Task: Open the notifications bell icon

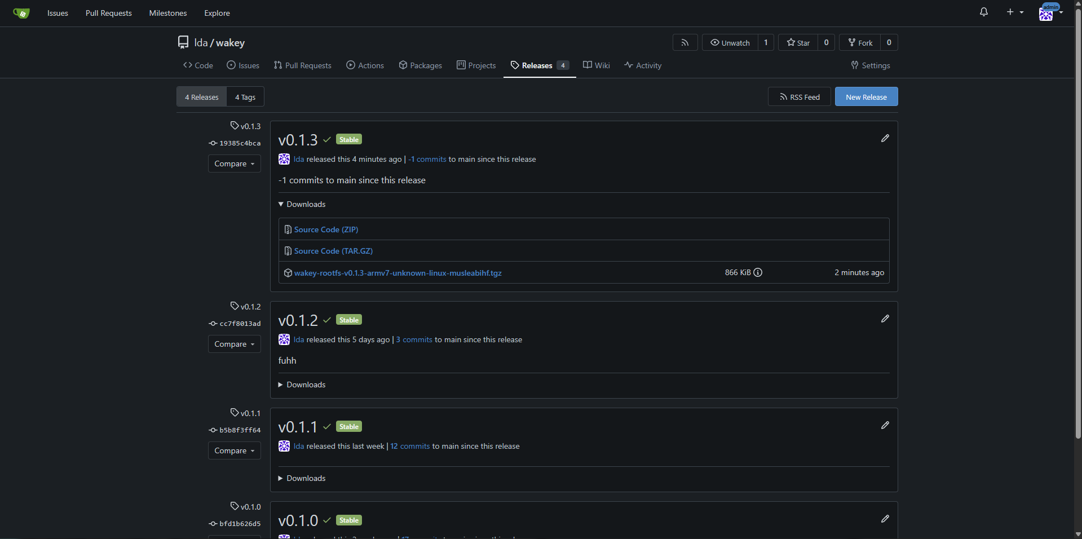Action: tap(983, 12)
